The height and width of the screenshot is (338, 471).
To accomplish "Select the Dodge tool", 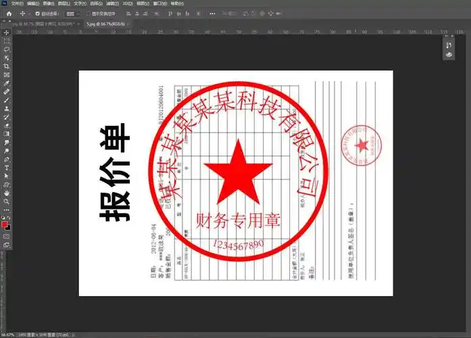I will (x=6, y=151).
